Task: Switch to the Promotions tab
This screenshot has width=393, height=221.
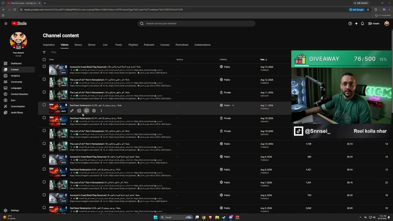Action: click(182, 45)
